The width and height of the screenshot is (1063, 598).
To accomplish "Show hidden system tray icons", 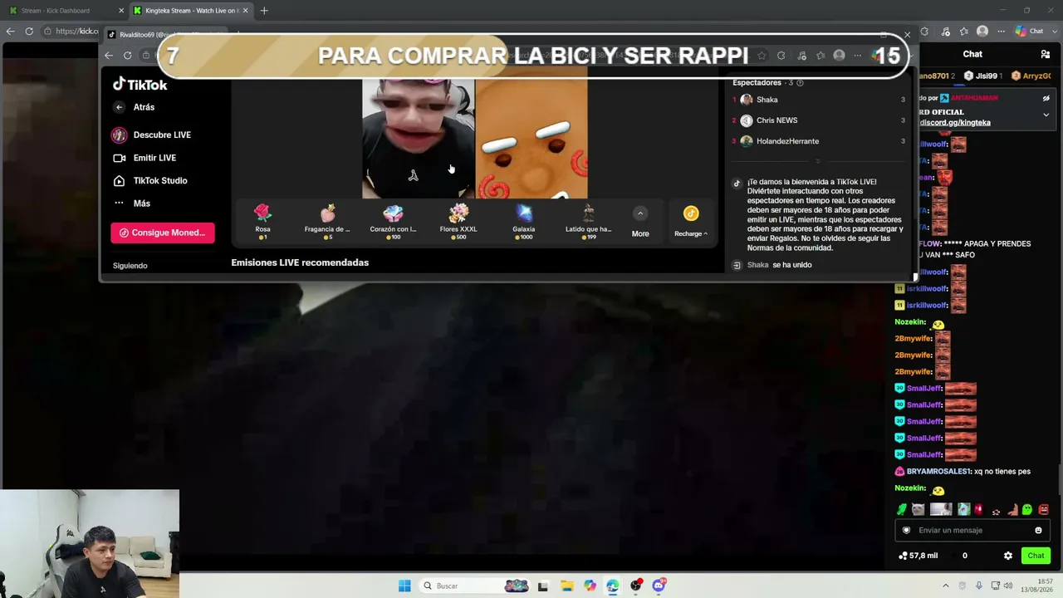I will click(x=945, y=586).
